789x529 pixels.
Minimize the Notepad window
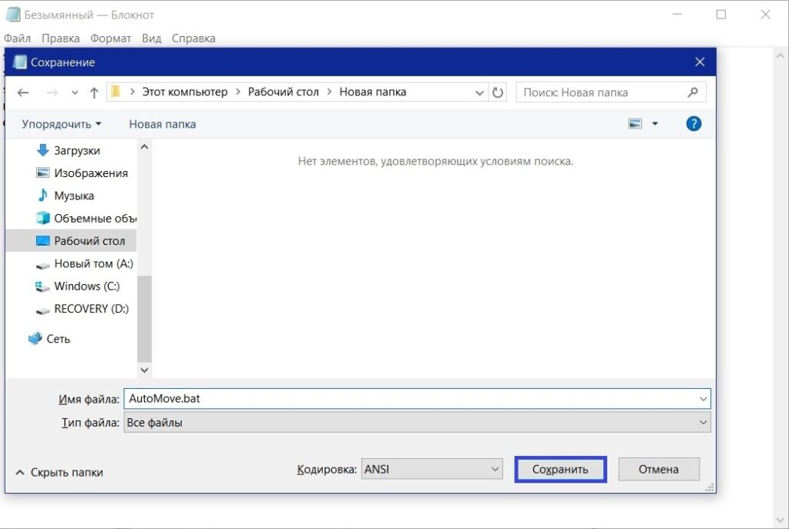click(677, 15)
